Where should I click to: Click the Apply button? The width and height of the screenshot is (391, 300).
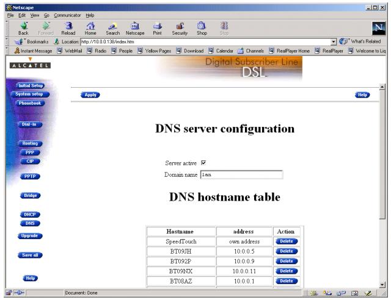90,95
